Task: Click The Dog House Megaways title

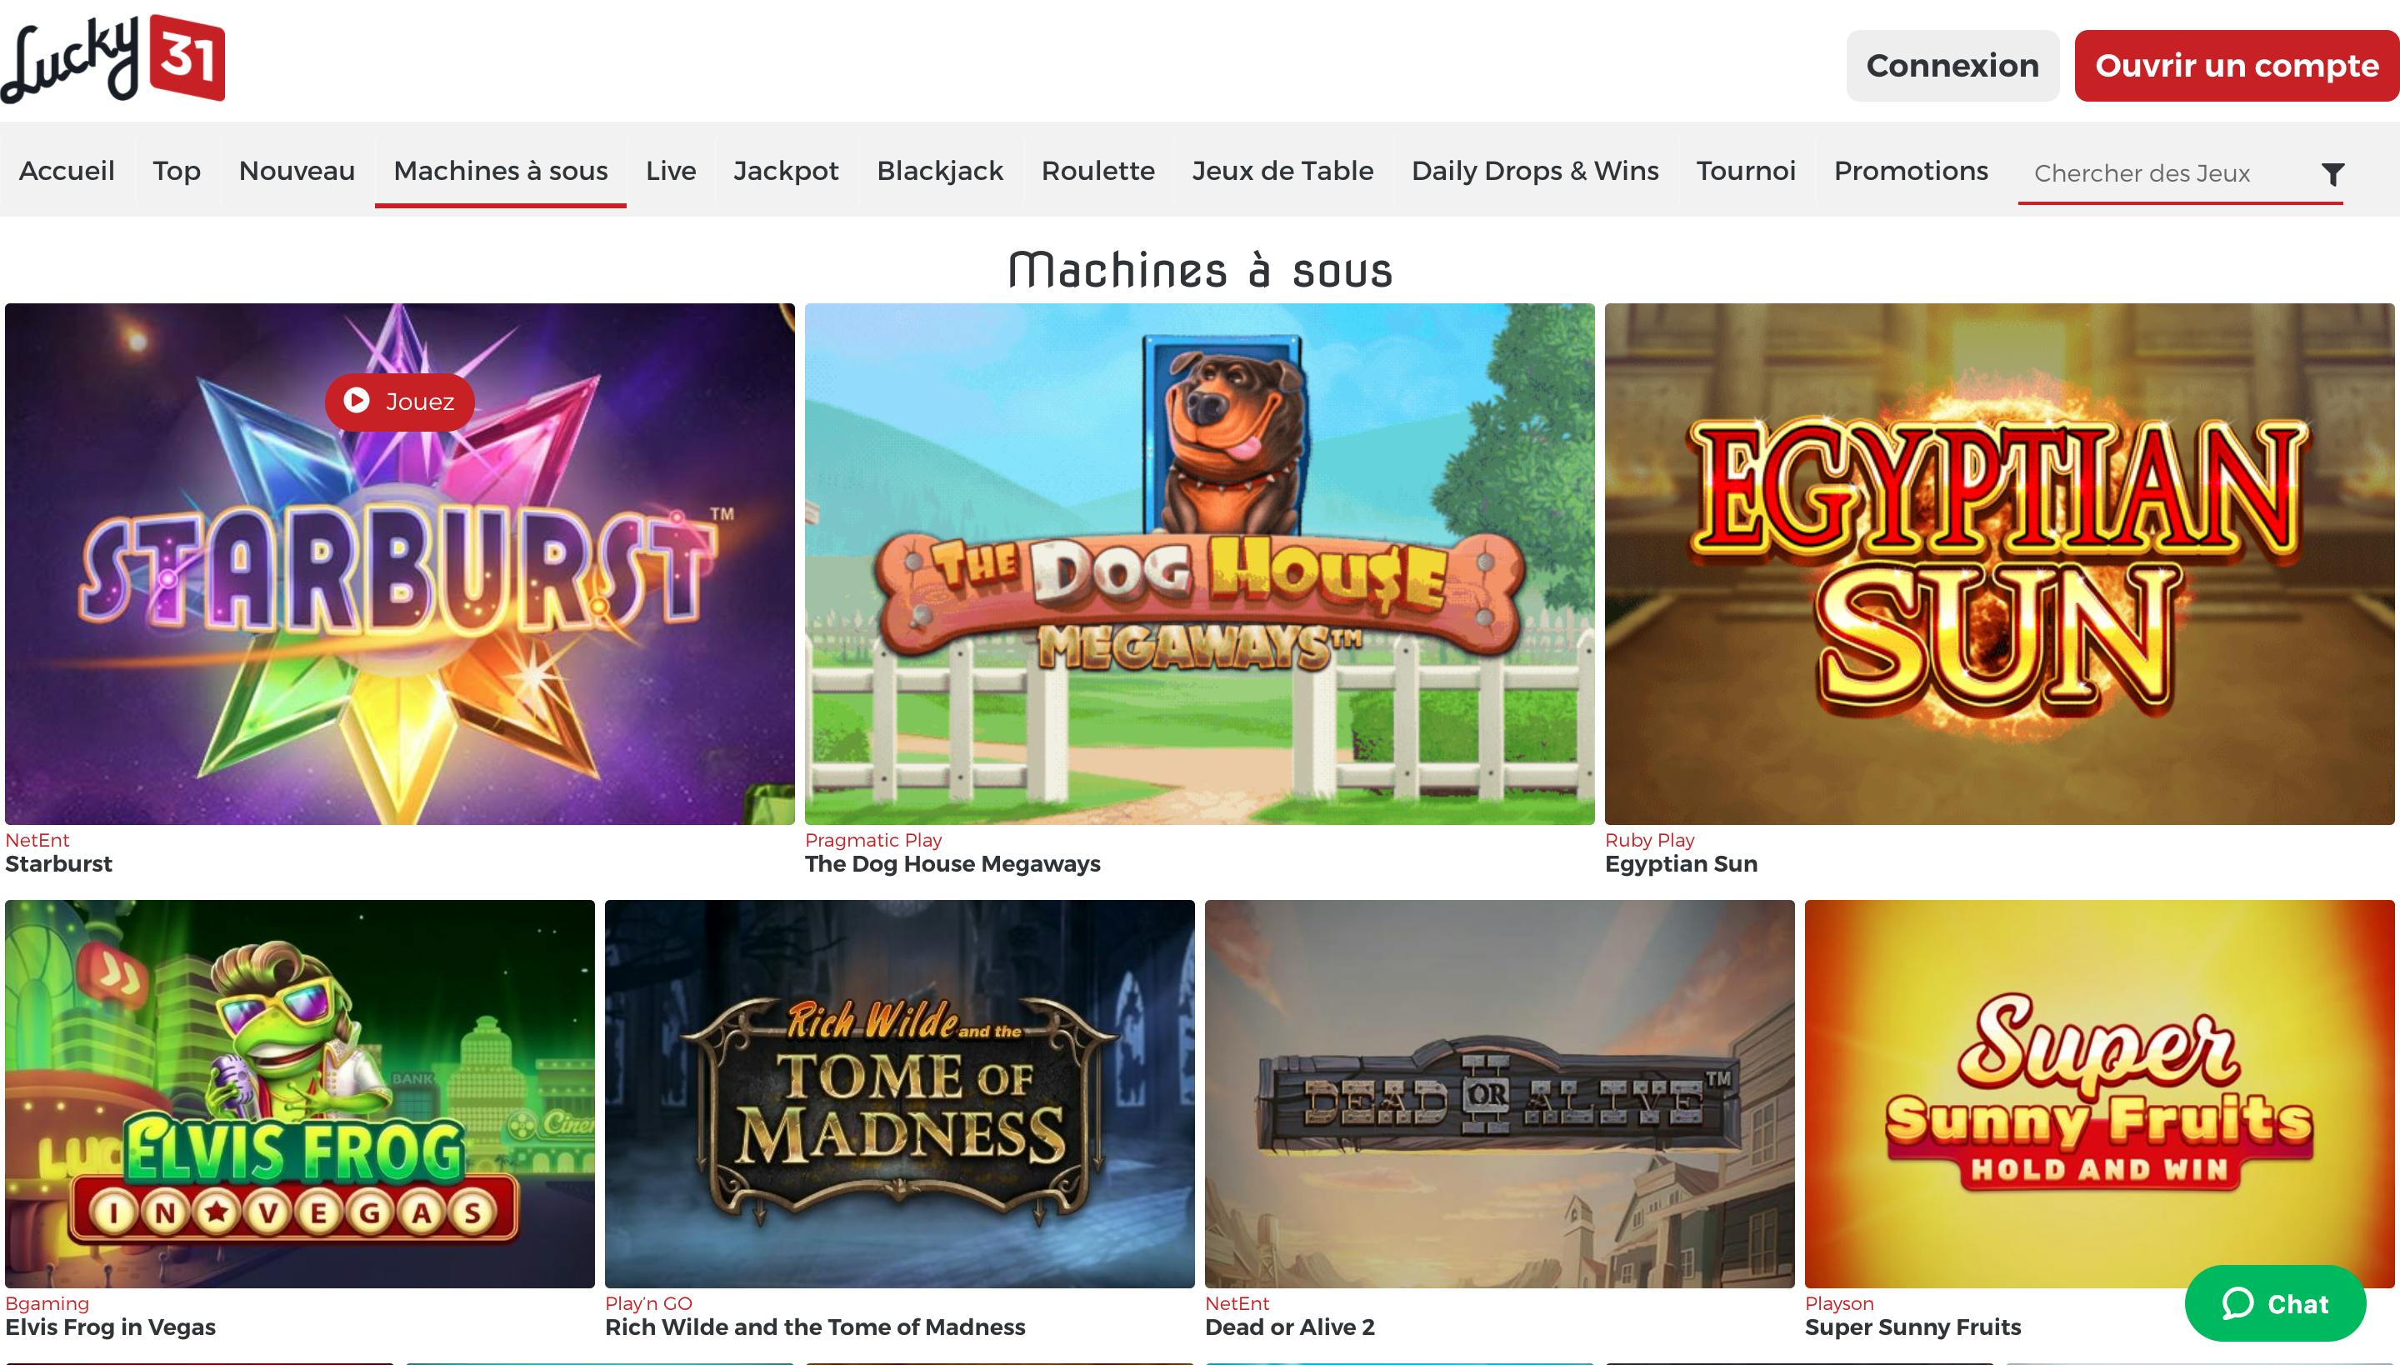Action: pos(952,863)
